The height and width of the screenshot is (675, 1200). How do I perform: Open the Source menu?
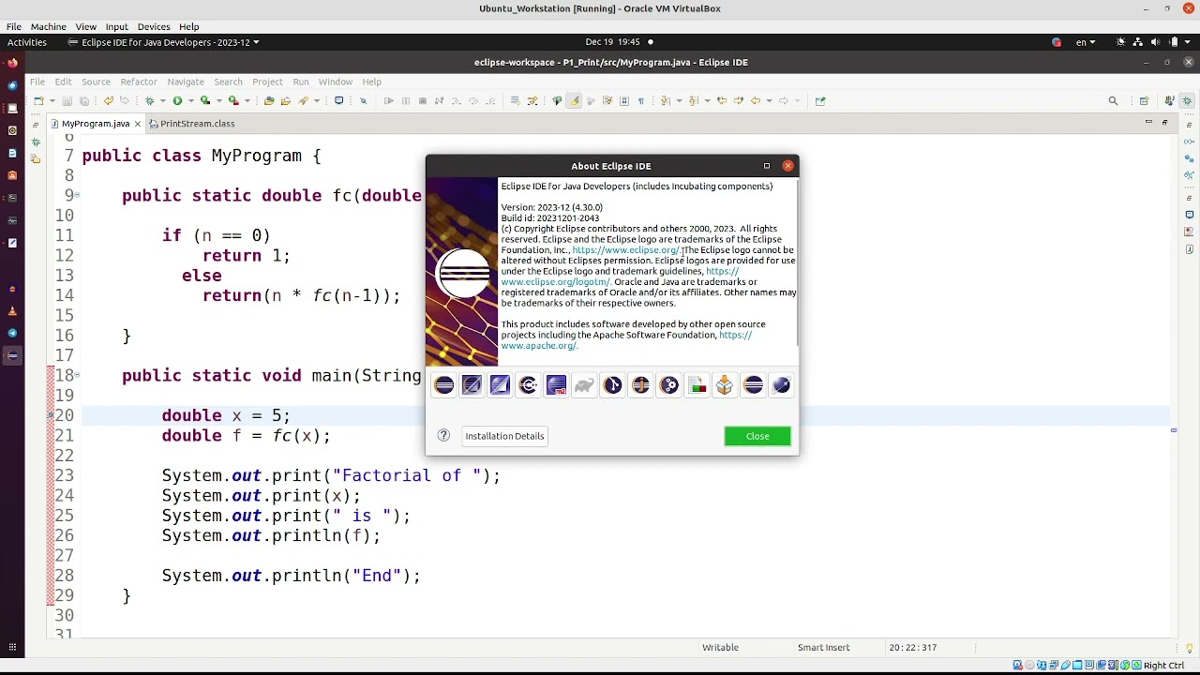(x=96, y=82)
